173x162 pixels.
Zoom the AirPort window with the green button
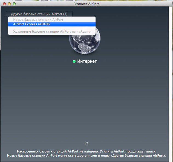coord(14,4)
